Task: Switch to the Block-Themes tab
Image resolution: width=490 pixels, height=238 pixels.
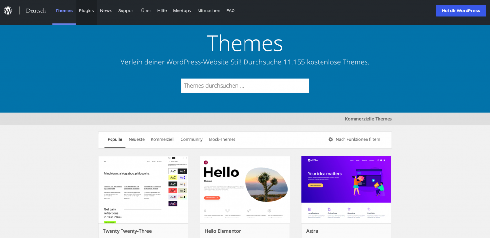Action: (222, 139)
